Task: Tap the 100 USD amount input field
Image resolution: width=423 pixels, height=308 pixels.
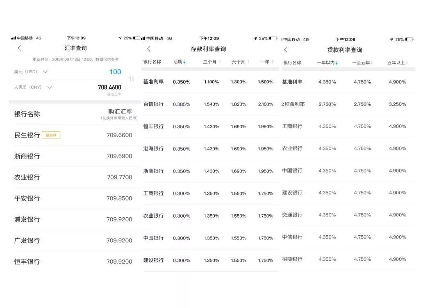Action: pos(115,71)
